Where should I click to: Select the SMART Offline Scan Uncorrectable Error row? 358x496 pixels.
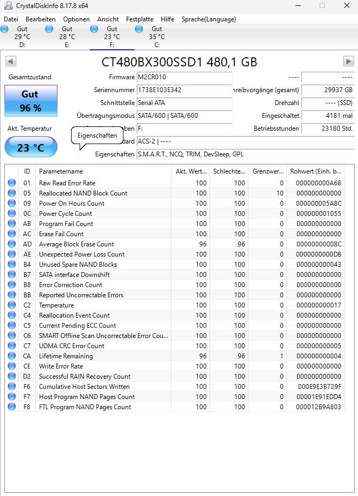[174, 336]
